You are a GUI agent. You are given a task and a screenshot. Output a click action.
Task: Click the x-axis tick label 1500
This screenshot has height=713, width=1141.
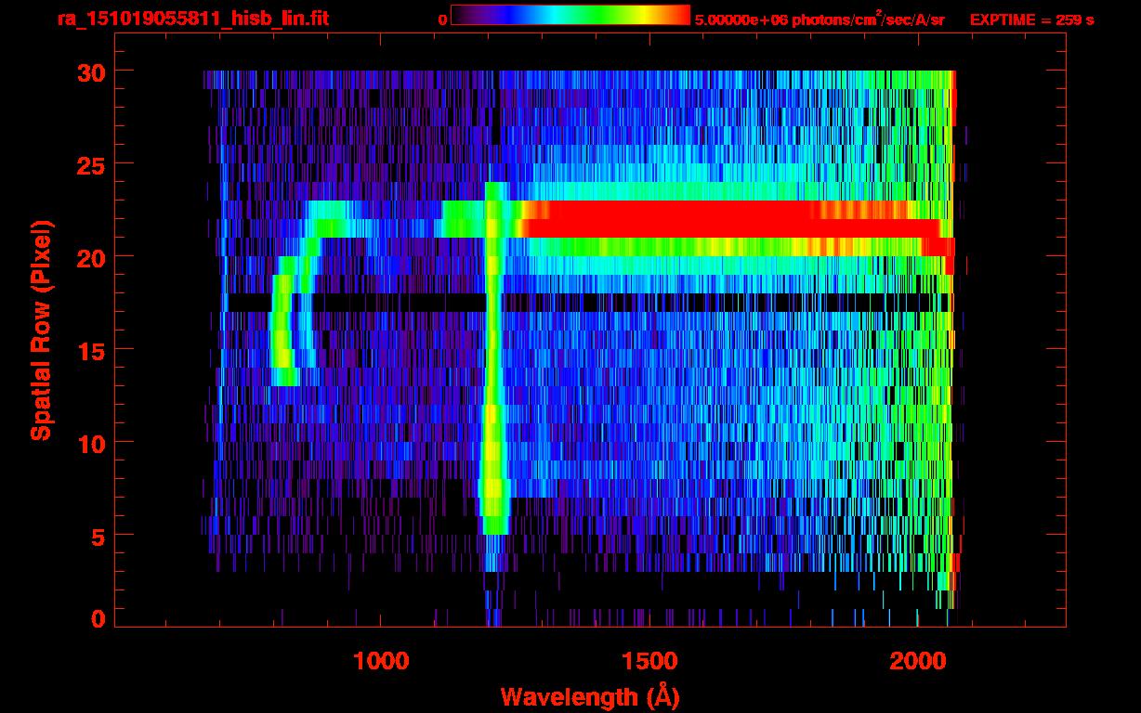coord(649,661)
